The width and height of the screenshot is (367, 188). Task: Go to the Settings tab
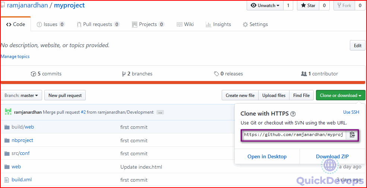pos(255,25)
